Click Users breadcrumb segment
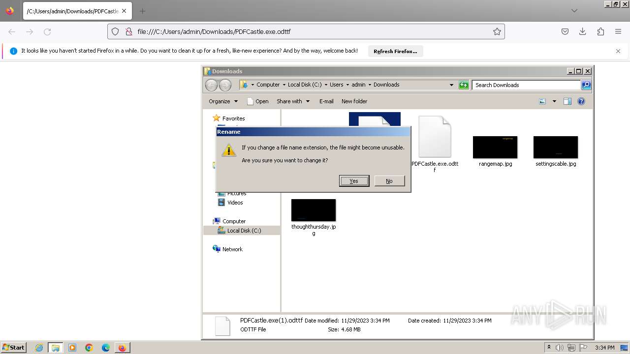This screenshot has width=630, height=354. click(x=337, y=85)
